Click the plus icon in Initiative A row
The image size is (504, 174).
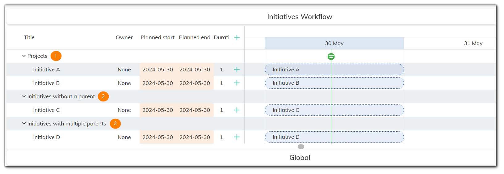(x=237, y=70)
